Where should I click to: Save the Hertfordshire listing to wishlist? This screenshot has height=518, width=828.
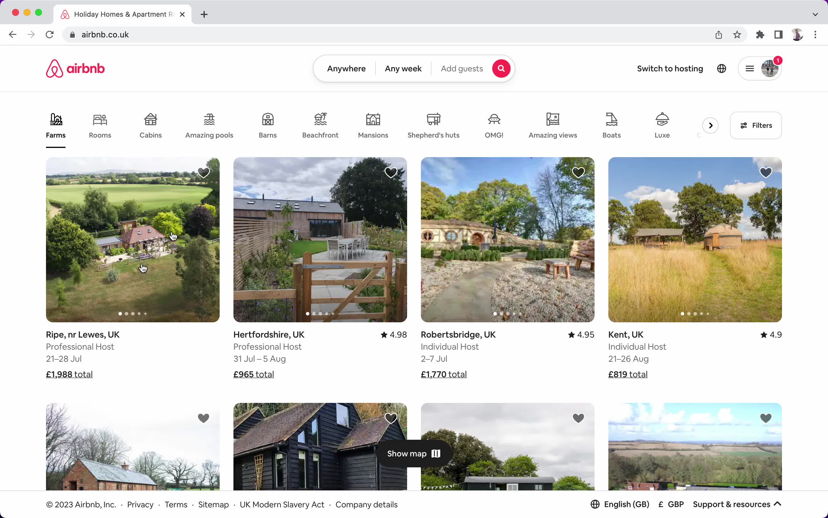391,172
